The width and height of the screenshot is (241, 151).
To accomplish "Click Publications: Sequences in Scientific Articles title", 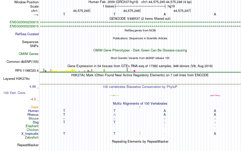I will coord(140,38).
